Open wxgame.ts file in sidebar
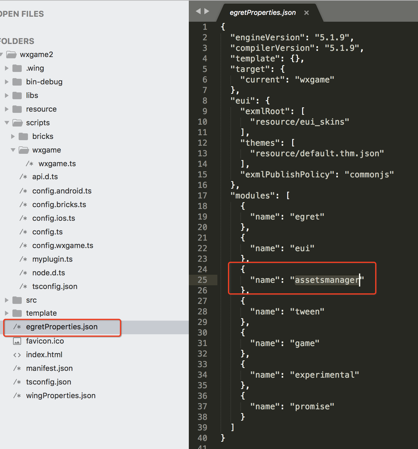The width and height of the screenshot is (418, 449). tap(57, 164)
